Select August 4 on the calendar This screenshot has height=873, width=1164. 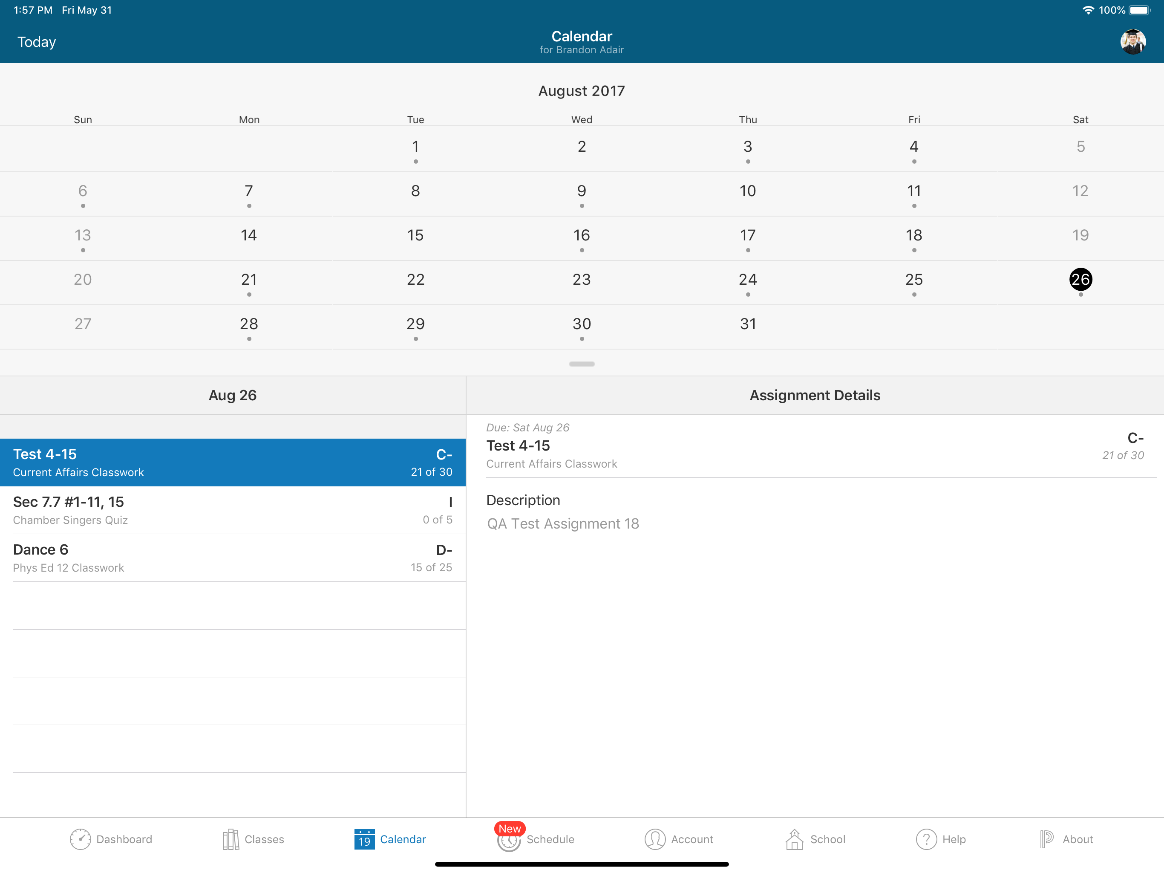914,146
